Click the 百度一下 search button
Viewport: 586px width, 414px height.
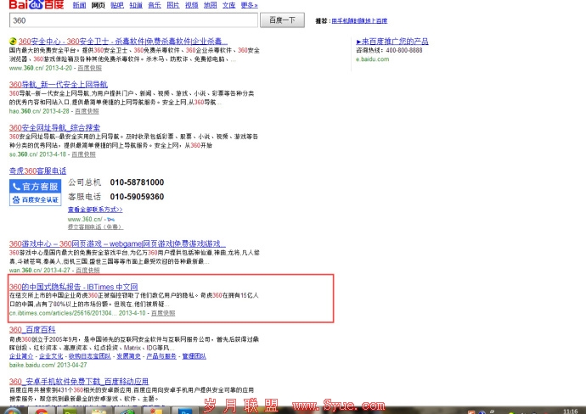click(x=282, y=20)
